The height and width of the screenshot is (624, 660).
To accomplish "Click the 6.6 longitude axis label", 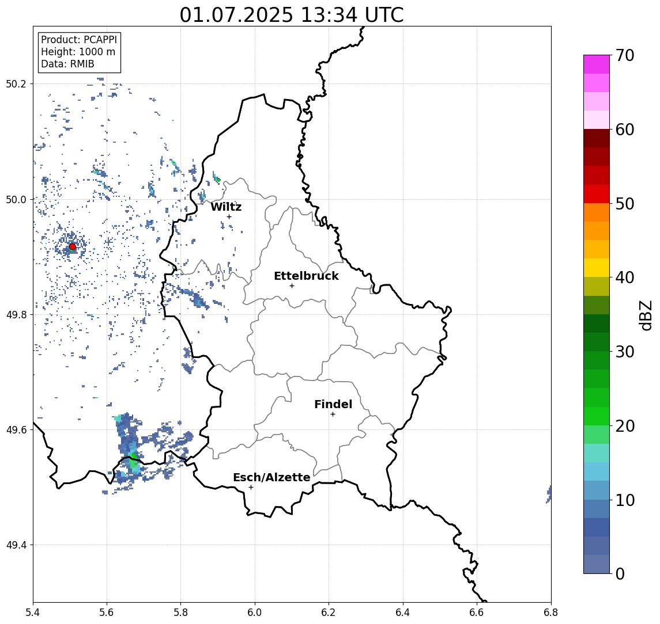I will [477, 612].
